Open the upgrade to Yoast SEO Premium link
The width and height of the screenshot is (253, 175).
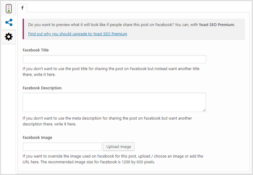78,34
